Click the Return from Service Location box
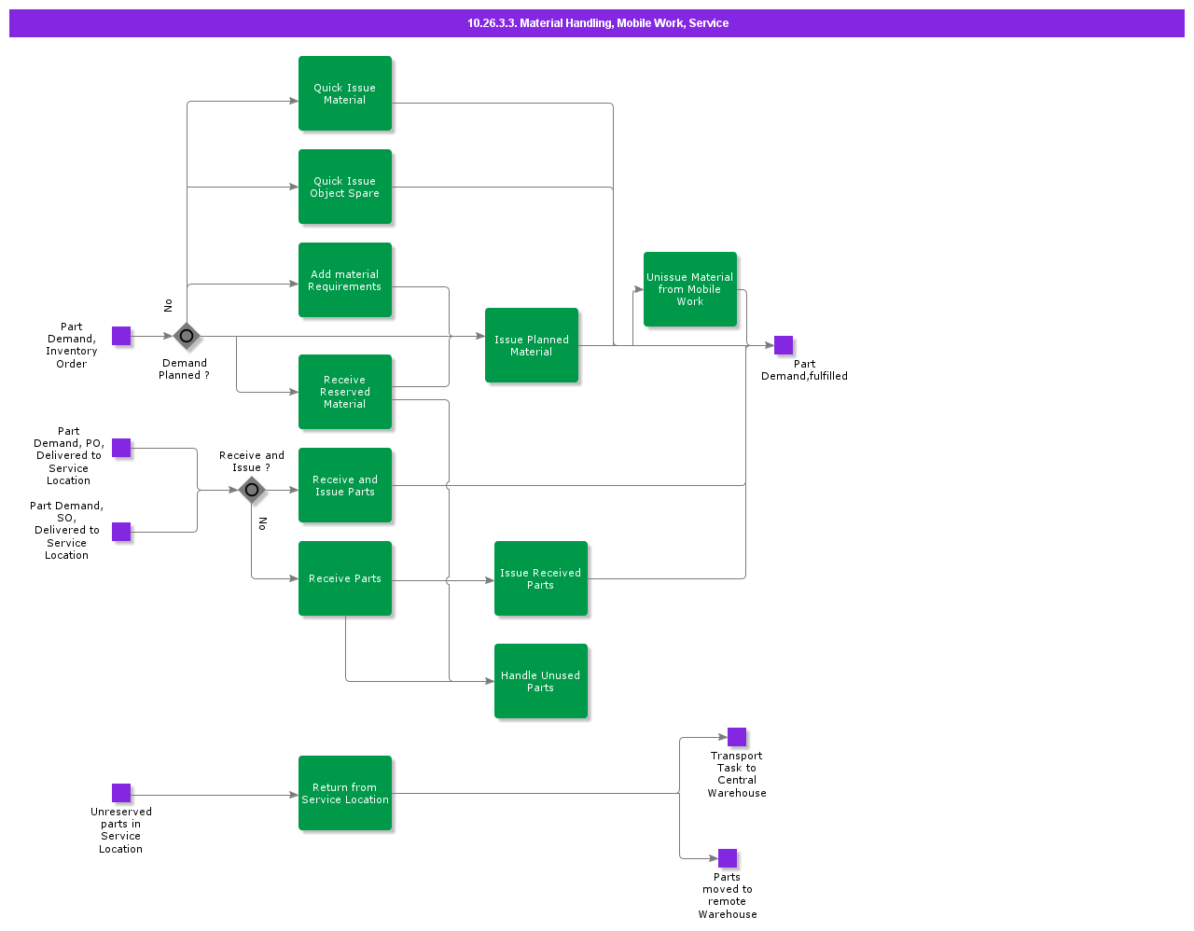The height and width of the screenshot is (931, 1194). pos(345,793)
